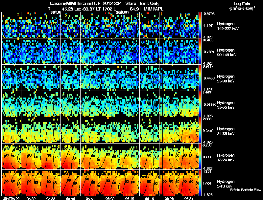The width and height of the screenshot is (263, 200).
Task: Select the 05:46 frame in the 13-24 keV row
Action: tap(70, 156)
